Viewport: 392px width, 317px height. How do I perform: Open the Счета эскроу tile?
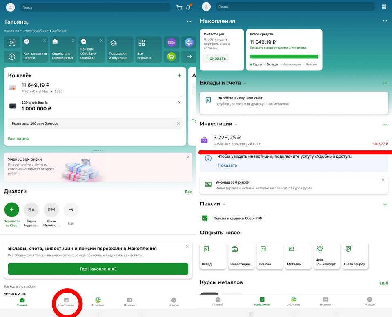[x=354, y=256]
